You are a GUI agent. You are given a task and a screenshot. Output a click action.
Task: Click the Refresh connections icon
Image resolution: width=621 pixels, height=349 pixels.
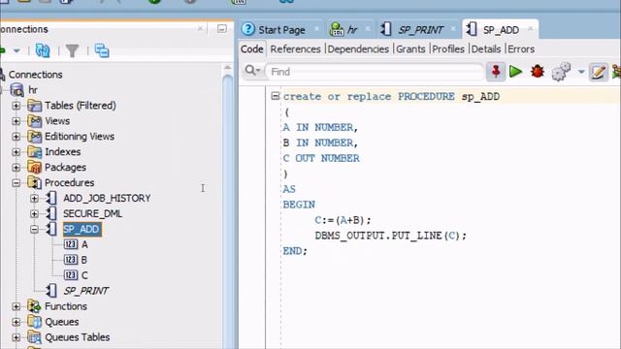pyautogui.click(x=43, y=50)
